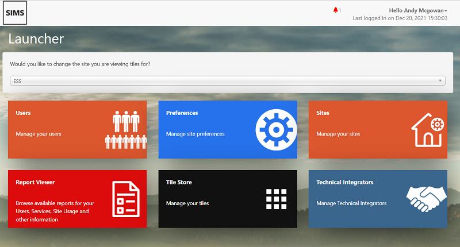Open the Users tile title
This screenshot has height=247, width=460.
23,113
